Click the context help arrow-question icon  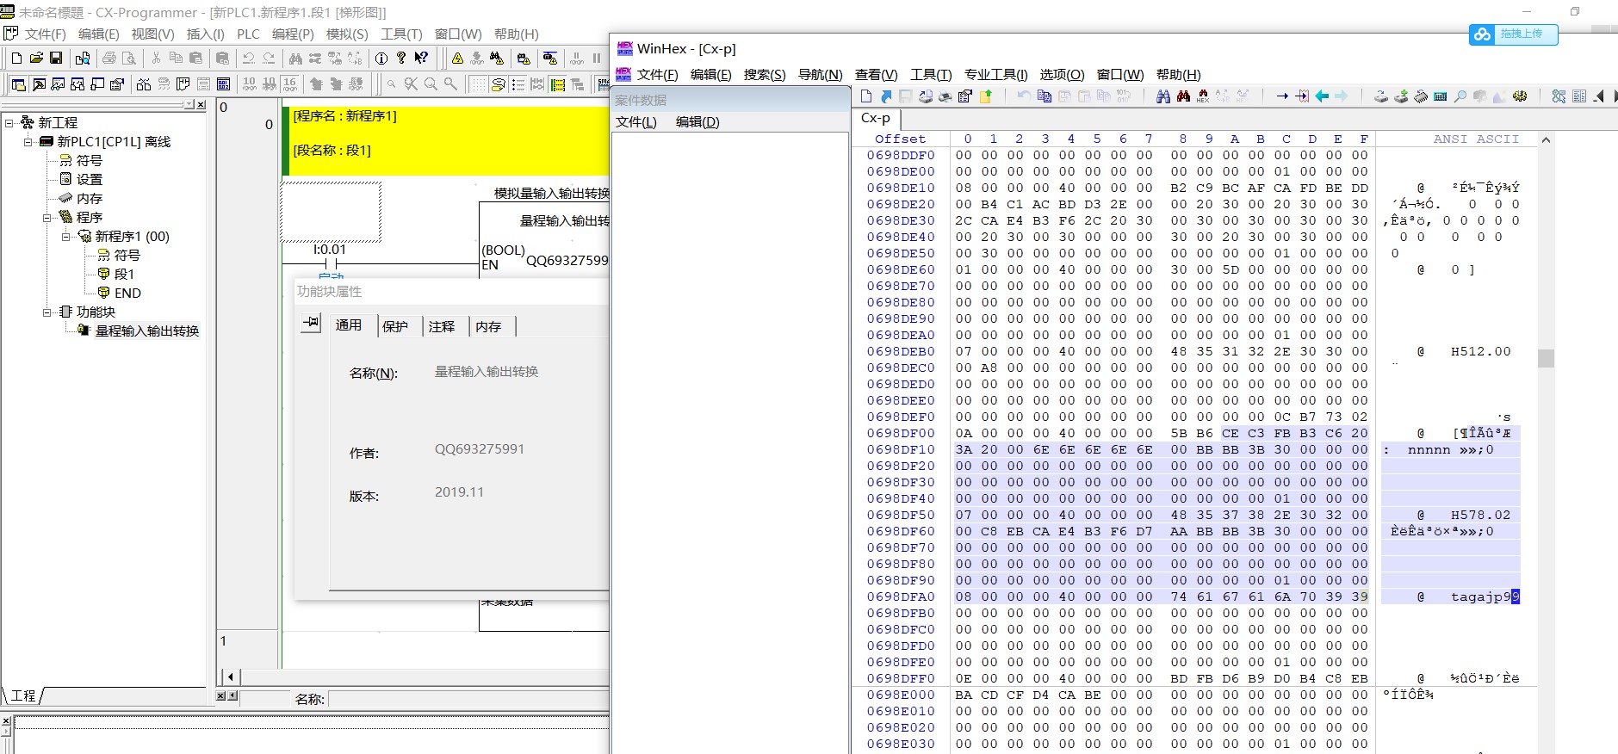421,59
